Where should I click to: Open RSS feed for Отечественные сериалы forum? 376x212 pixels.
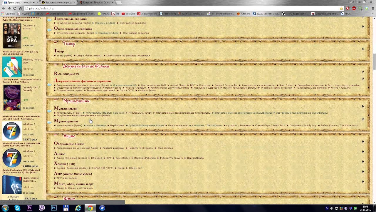[363, 26]
